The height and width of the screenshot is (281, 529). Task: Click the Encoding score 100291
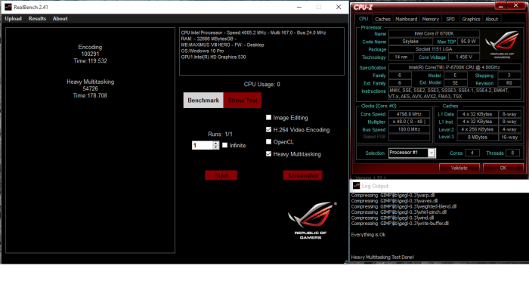(90, 54)
